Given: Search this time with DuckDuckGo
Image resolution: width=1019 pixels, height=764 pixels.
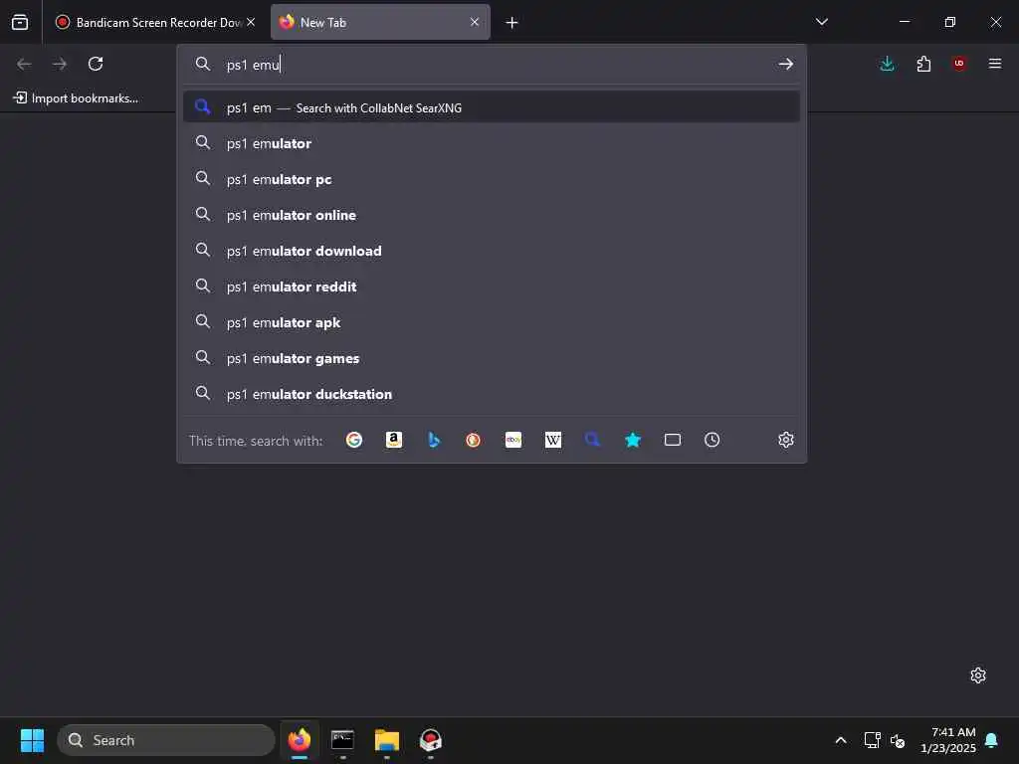Looking at the screenshot, I should tap(473, 440).
